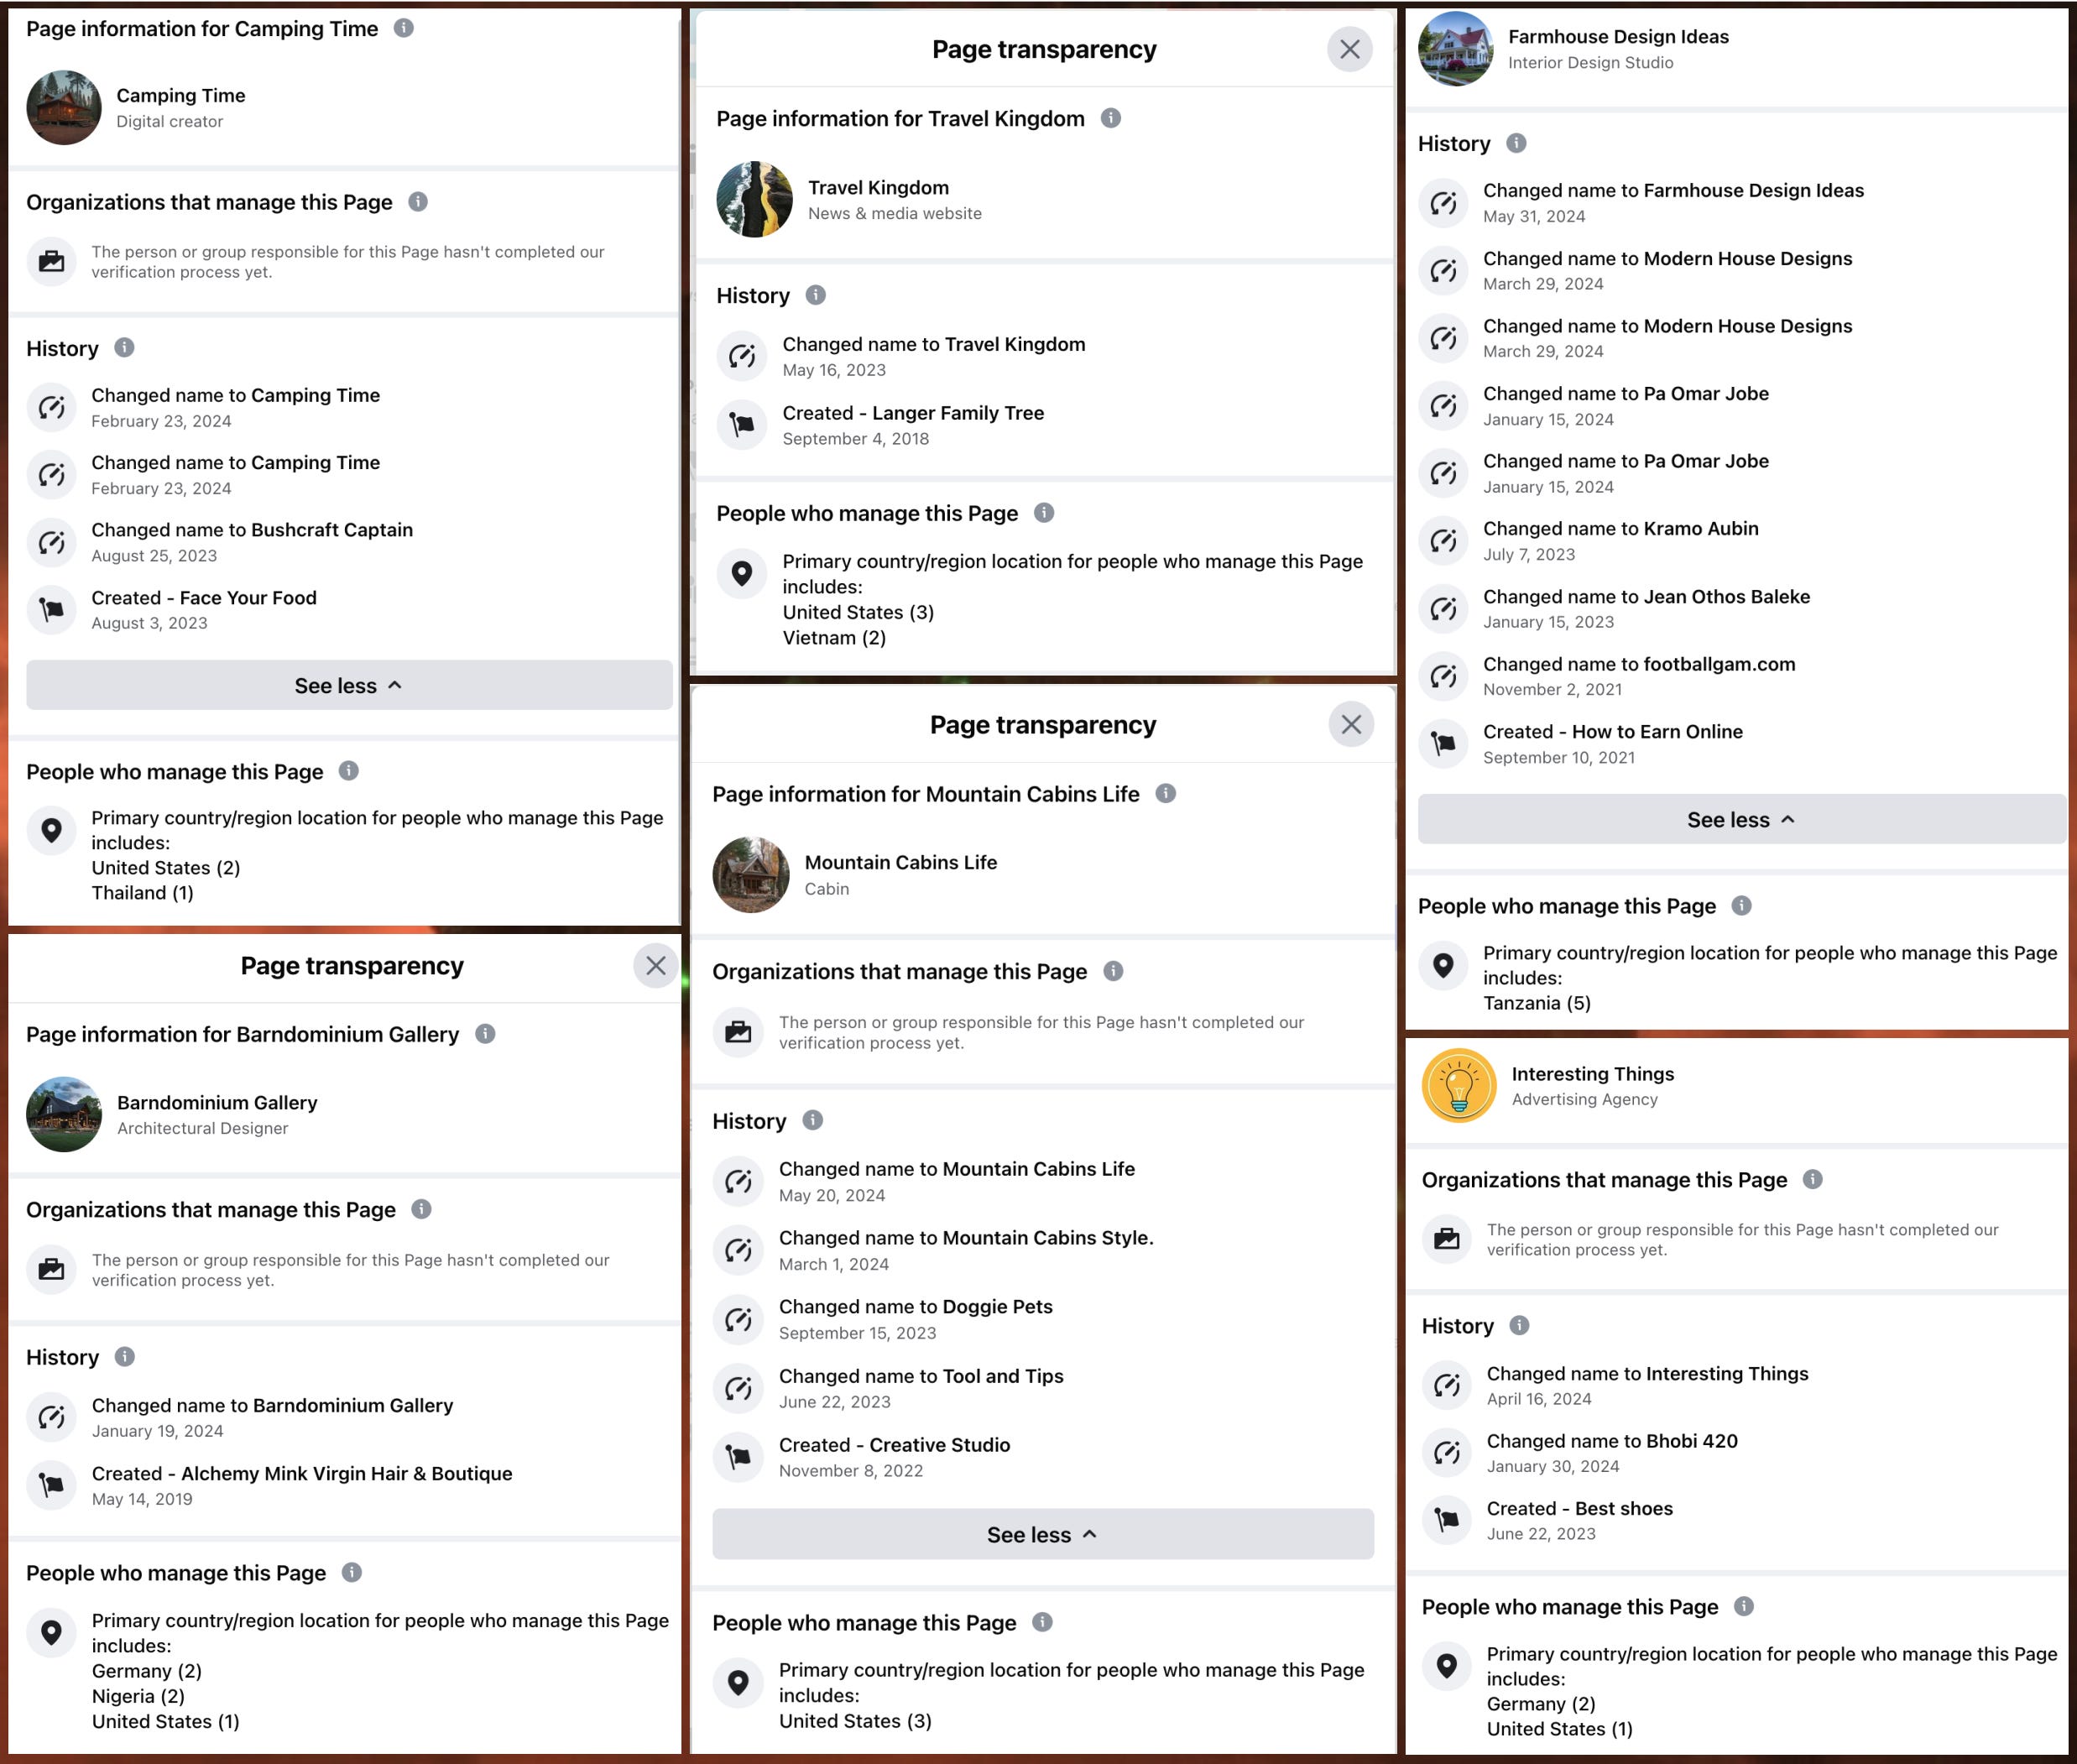Click briefcase icon in Interesting Things organizations section
The width and height of the screenshot is (2077, 1764).
[x=1447, y=1240]
